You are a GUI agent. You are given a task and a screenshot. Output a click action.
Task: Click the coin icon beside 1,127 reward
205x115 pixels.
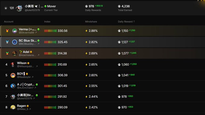pyautogui.click(x=119, y=42)
